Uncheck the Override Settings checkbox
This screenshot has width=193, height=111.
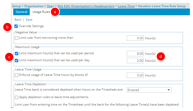(17, 26)
